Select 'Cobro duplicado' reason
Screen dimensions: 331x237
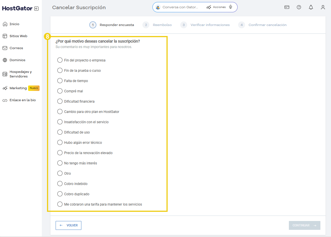tap(60, 194)
